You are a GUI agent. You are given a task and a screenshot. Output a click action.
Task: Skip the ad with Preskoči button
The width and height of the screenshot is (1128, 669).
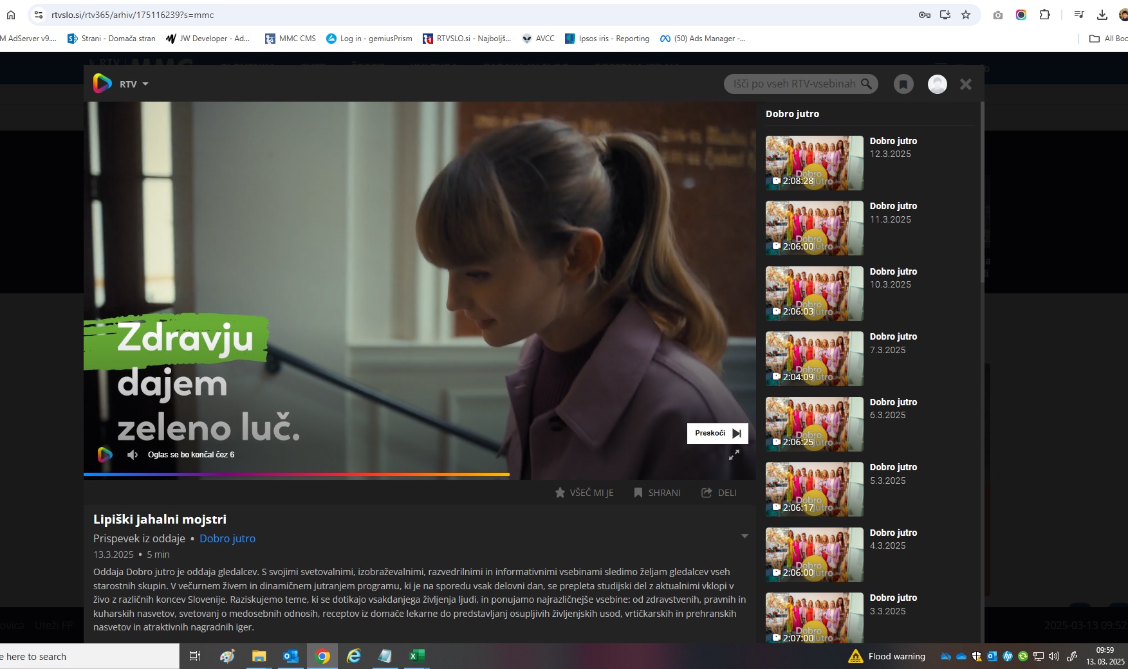point(717,434)
